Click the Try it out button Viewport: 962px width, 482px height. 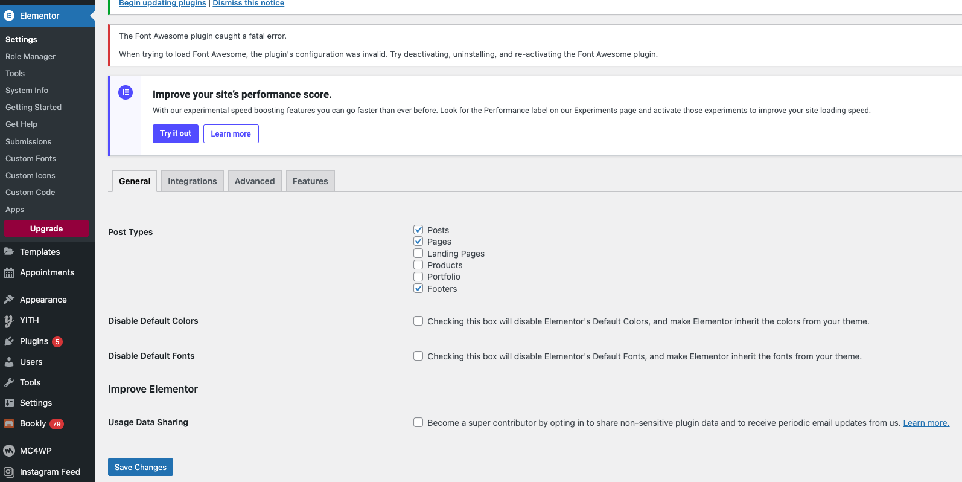tap(176, 133)
